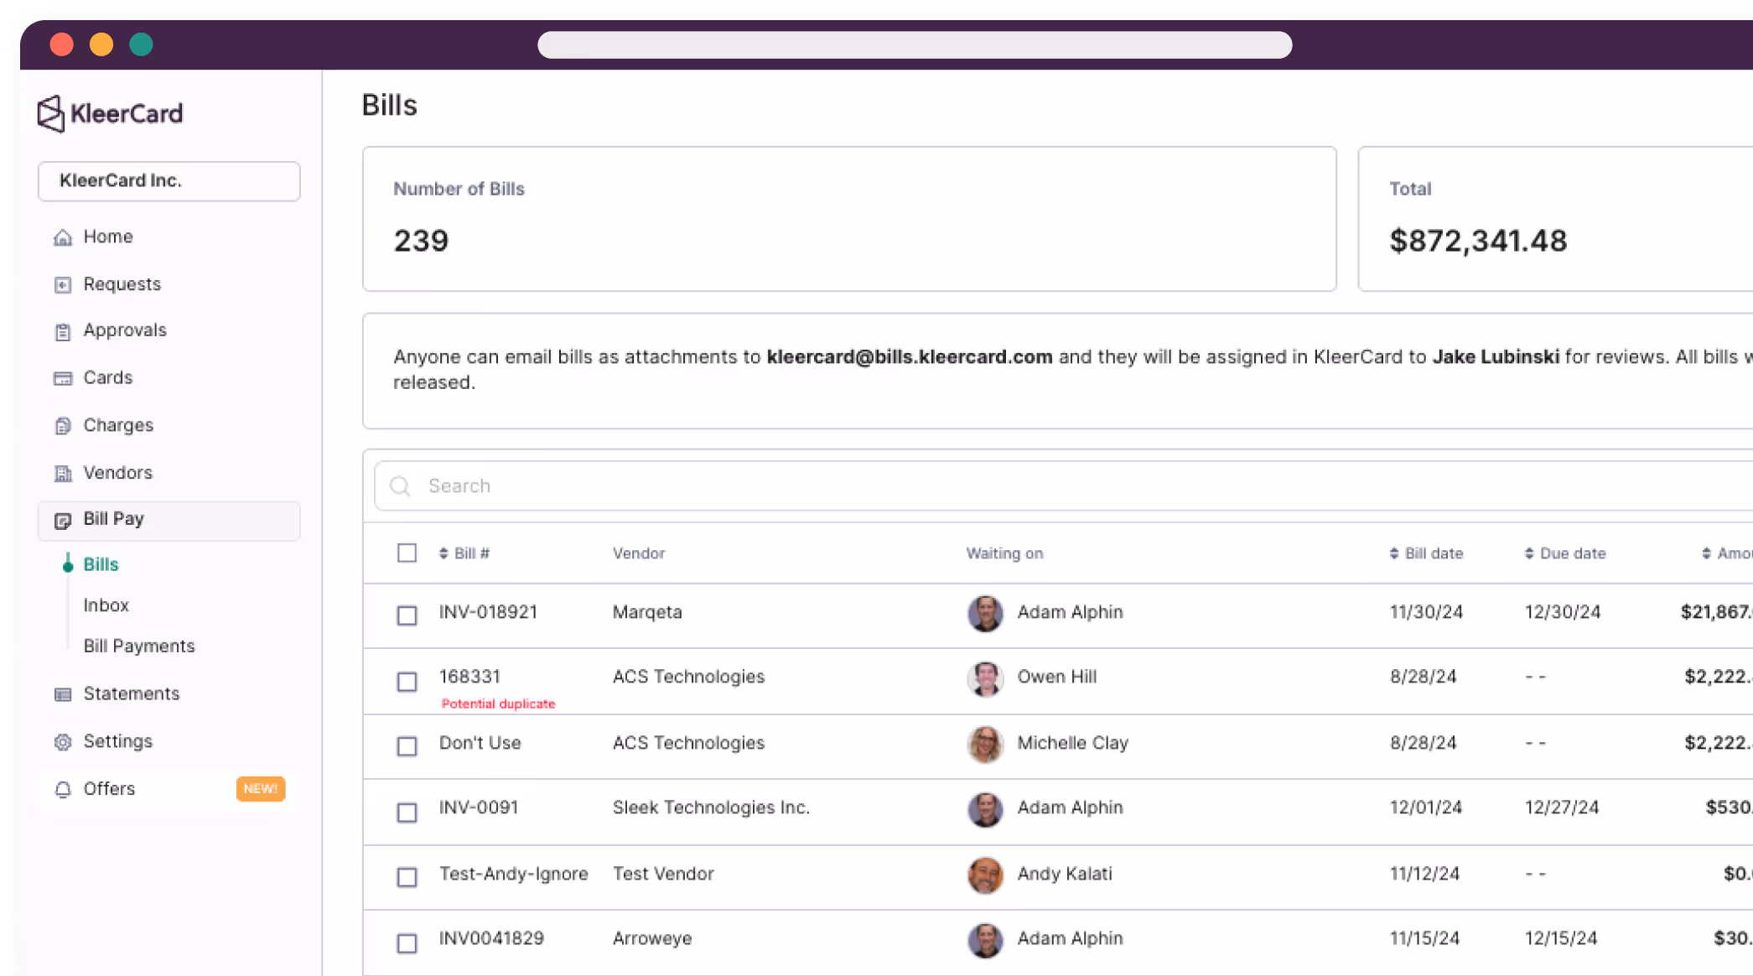Click vendor Arroweye cell
The height and width of the screenshot is (976, 1753).
pyautogui.click(x=652, y=938)
